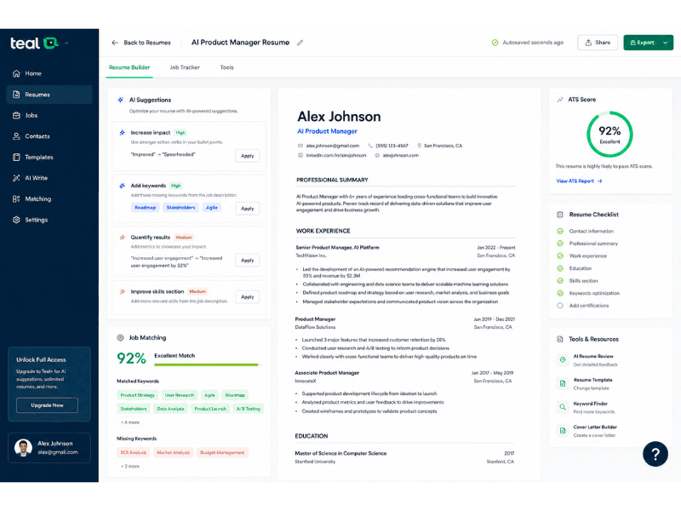Click the Export button

642,43
